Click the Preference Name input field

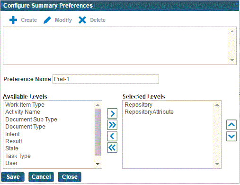[106, 79]
